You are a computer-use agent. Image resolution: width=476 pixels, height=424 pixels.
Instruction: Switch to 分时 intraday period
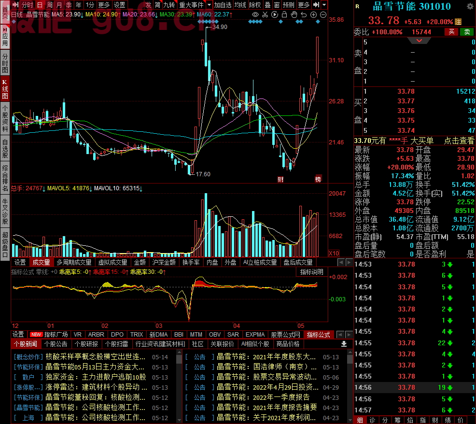coord(28,5)
